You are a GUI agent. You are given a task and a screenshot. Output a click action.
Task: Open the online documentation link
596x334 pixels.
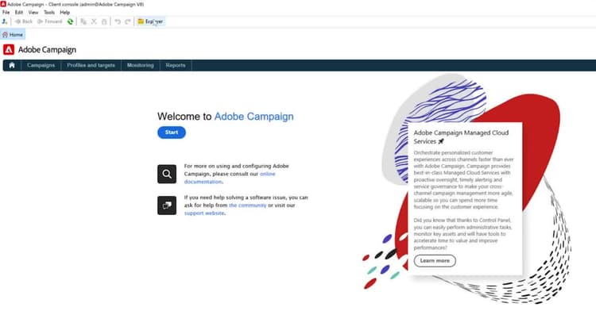pos(230,178)
